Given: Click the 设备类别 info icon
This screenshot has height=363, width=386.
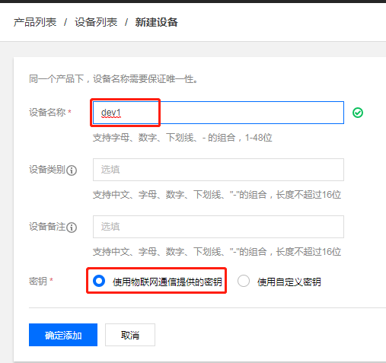Looking at the screenshot, I should 72,170.
